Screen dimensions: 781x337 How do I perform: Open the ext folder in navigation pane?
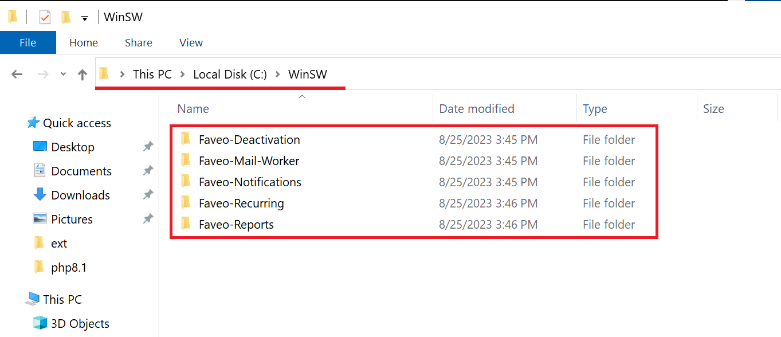[59, 244]
